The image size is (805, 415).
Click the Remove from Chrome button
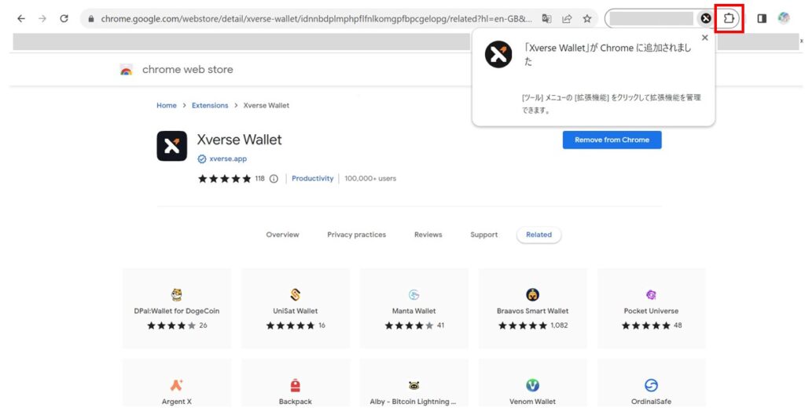coord(612,140)
